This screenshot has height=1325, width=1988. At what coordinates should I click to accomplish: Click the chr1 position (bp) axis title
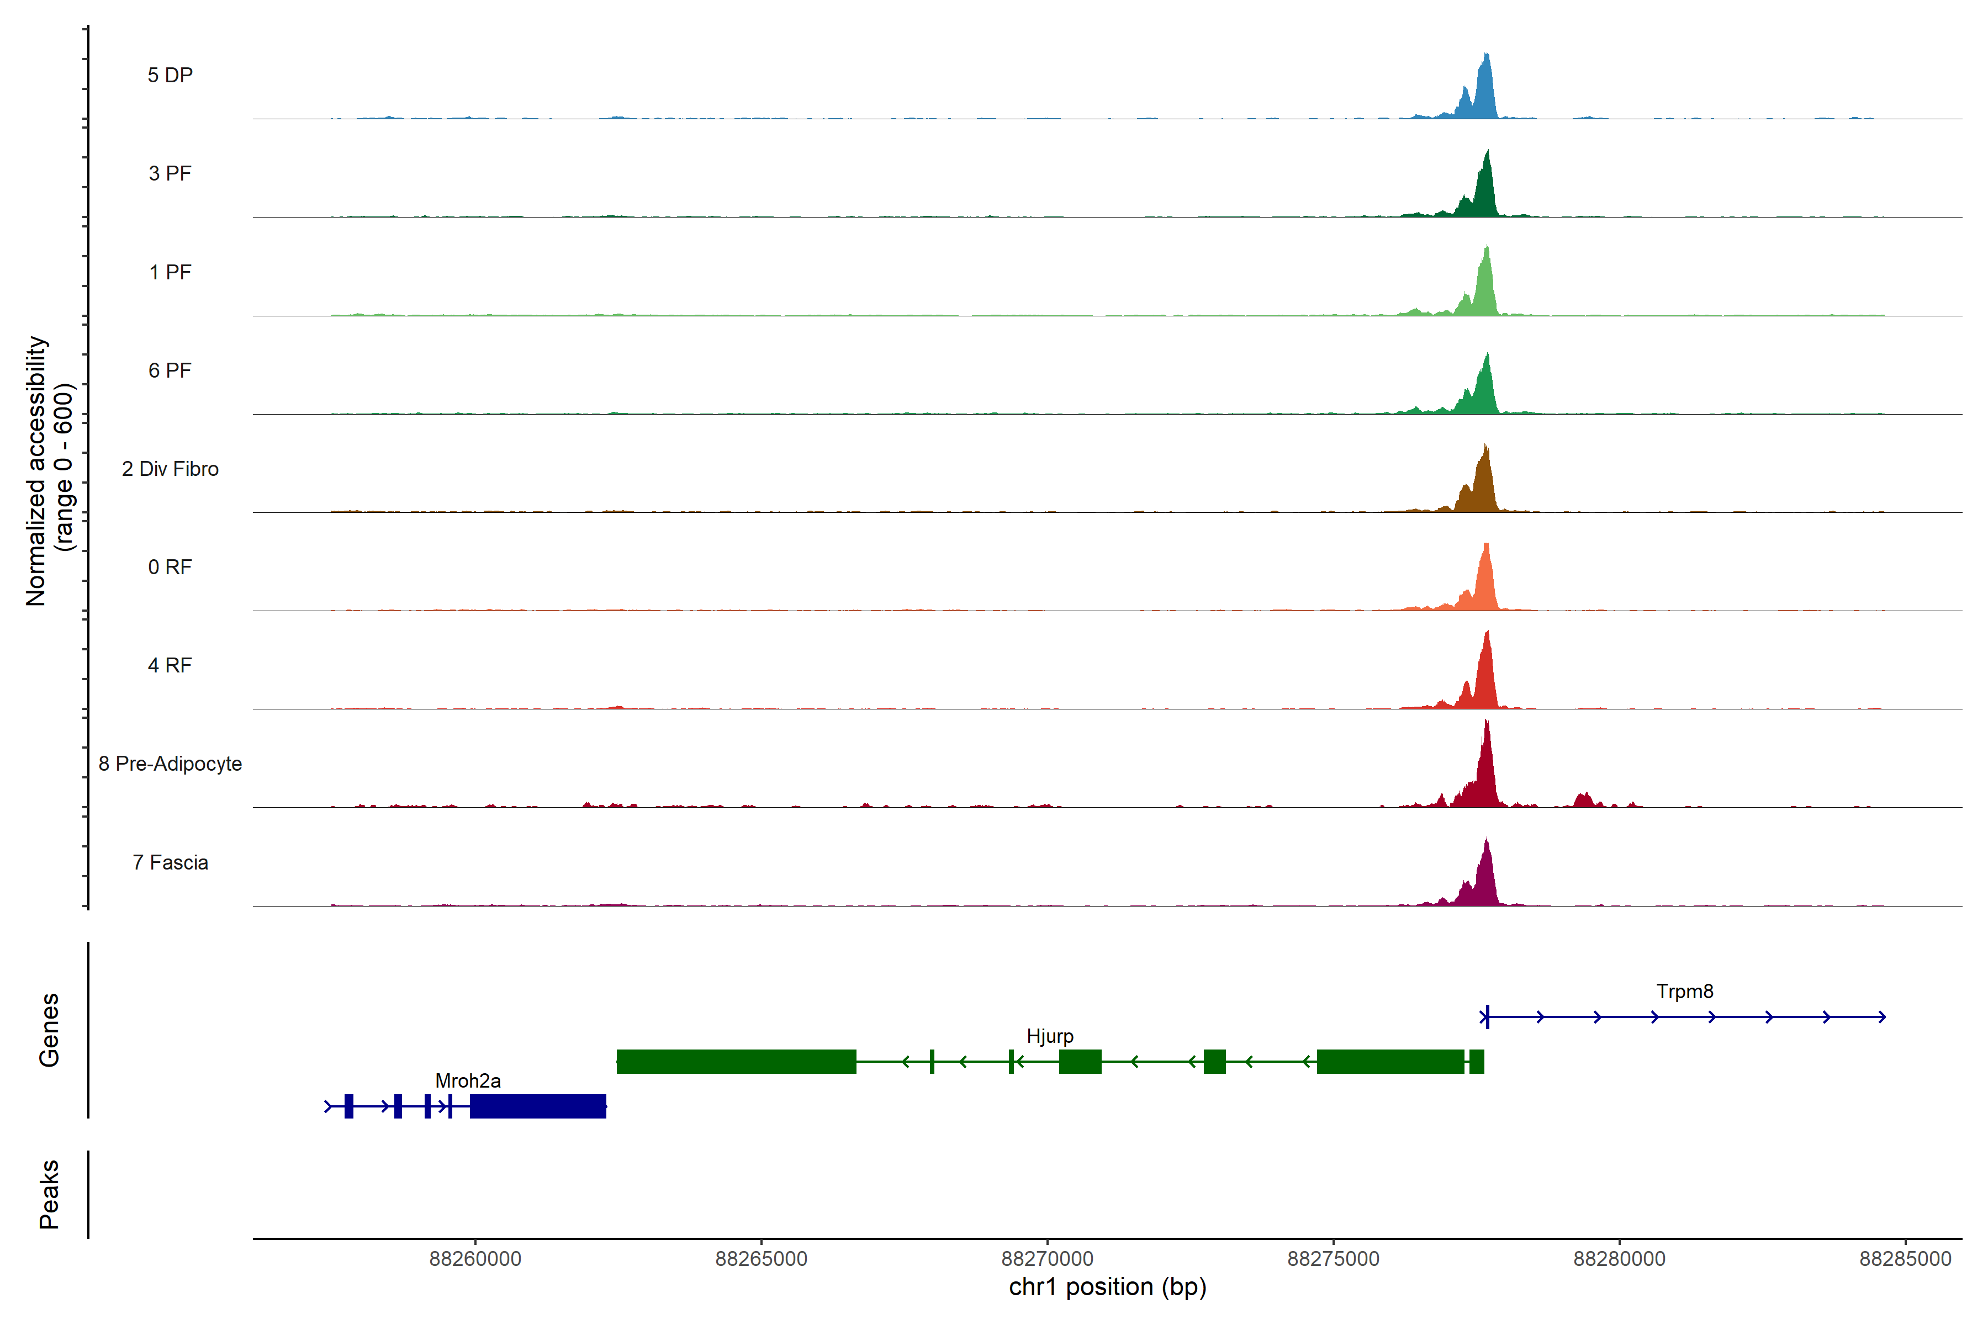[1107, 1287]
